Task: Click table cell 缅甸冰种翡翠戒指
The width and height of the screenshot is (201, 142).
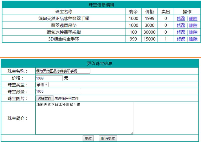Action: coord(64,32)
